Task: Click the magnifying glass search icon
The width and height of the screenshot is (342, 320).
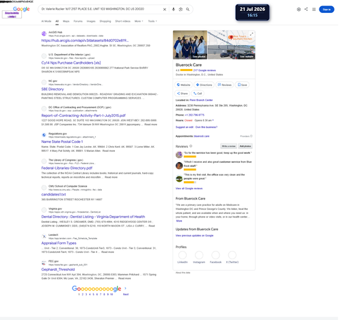Action: [x=187, y=10]
